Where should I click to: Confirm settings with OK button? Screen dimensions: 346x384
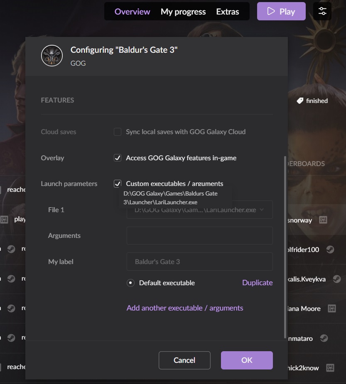[247, 360]
